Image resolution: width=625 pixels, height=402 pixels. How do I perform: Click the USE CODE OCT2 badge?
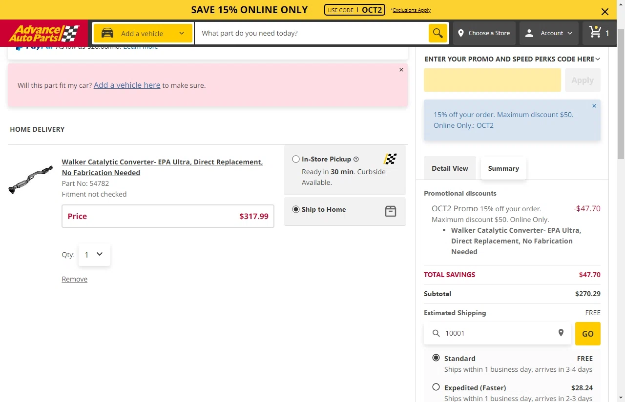355,10
